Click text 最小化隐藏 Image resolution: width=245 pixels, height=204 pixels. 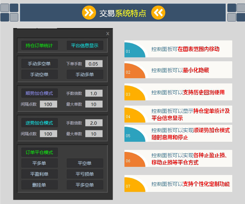(x=196, y=70)
